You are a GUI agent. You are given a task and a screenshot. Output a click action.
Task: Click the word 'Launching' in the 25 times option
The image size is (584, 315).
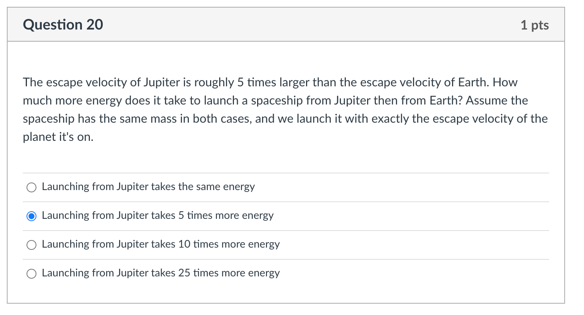point(65,273)
